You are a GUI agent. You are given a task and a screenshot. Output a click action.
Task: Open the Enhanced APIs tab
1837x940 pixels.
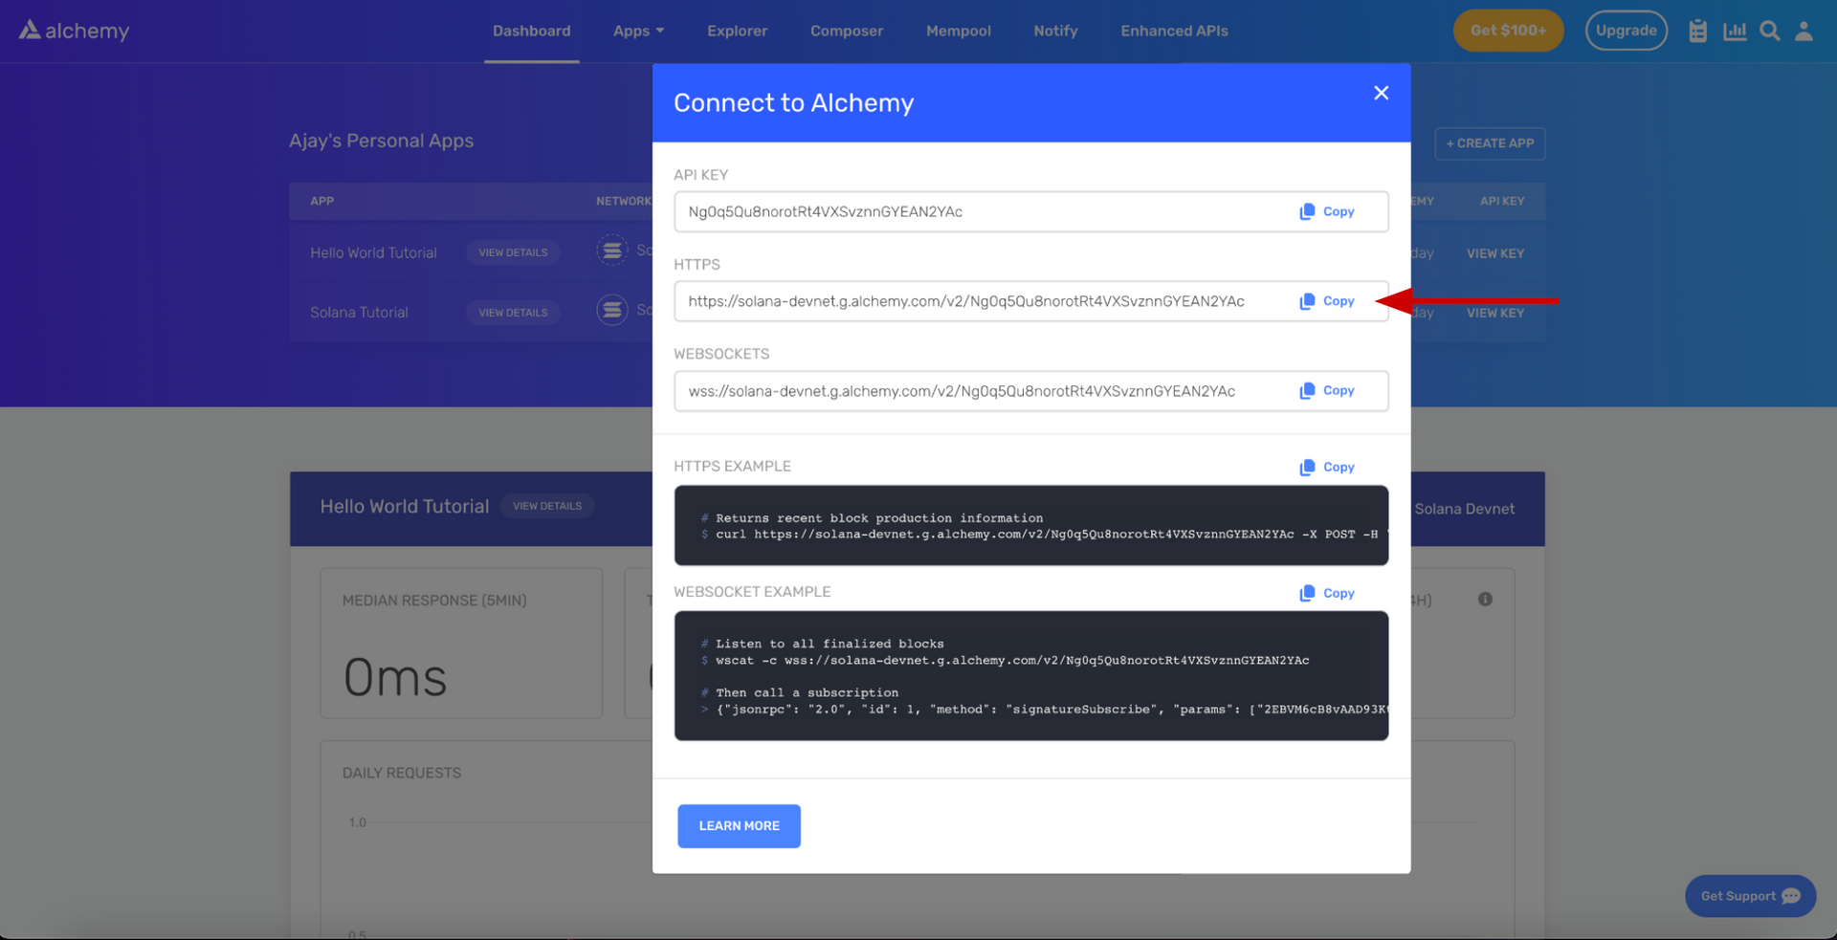click(x=1174, y=31)
